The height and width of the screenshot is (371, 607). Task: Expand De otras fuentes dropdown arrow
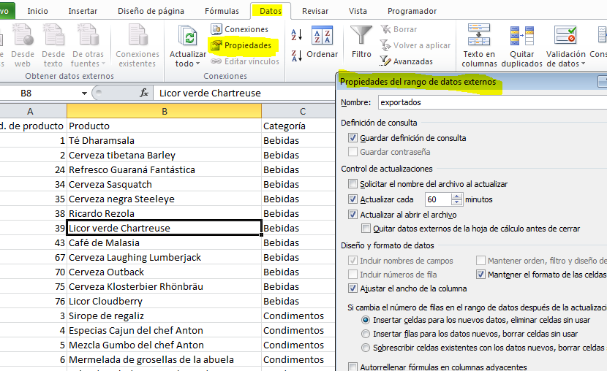click(x=103, y=64)
